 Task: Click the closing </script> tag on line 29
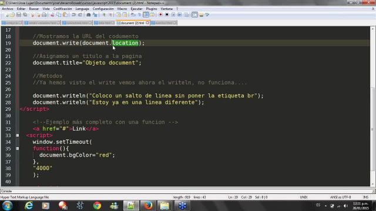coord(35,109)
